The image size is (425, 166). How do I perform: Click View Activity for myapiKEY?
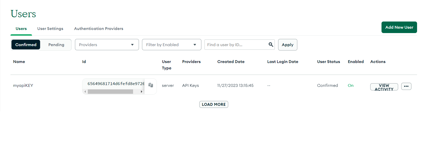point(384,87)
